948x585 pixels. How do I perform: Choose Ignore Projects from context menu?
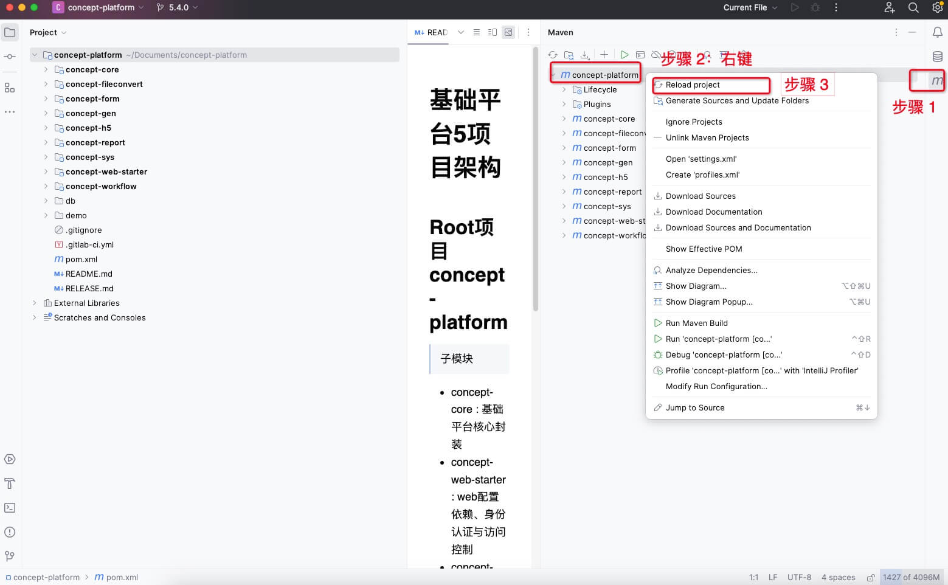(761, 122)
